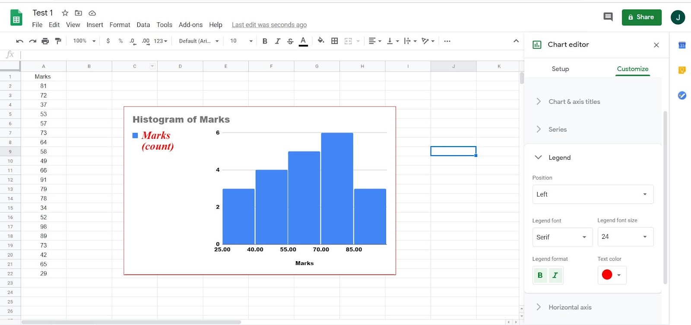
Task: Click the Print icon
Action: (x=45, y=41)
